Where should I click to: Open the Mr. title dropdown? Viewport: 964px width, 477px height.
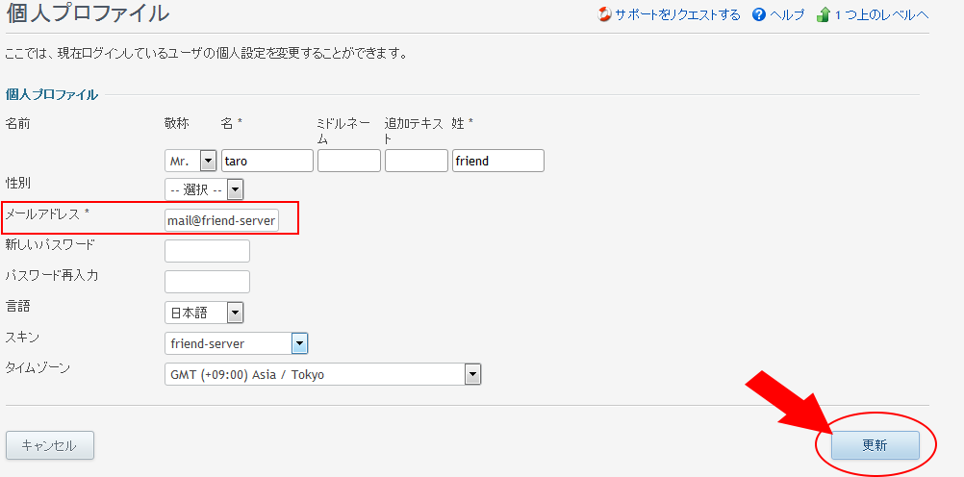point(191,161)
